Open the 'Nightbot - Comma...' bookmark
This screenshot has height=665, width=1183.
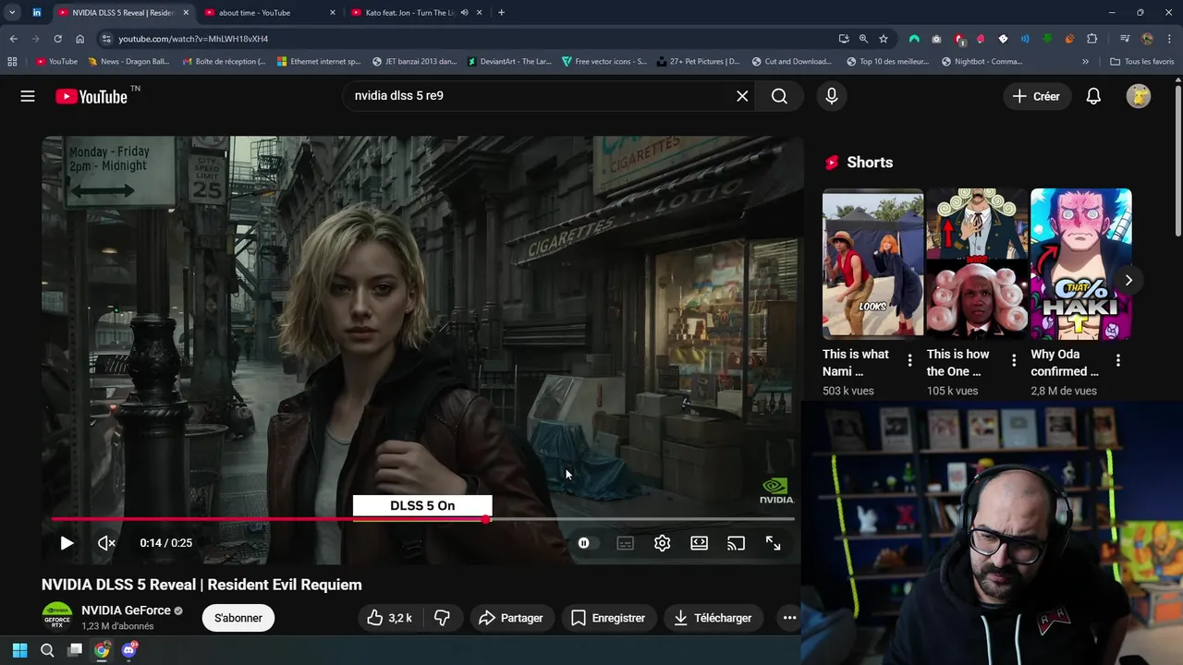click(982, 62)
